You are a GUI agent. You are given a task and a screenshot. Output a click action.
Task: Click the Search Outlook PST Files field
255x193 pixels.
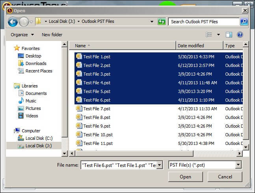click(204, 22)
